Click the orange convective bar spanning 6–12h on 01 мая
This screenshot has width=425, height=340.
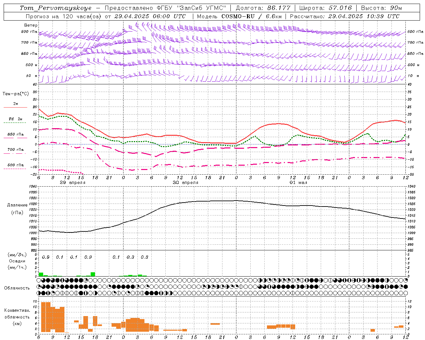click(x=281, y=327)
